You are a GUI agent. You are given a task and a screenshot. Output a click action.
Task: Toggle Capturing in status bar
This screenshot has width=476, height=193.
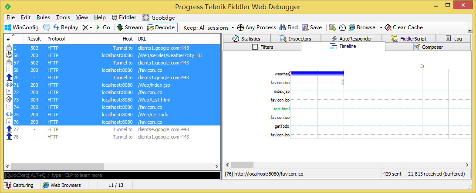click(x=19, y=185)
